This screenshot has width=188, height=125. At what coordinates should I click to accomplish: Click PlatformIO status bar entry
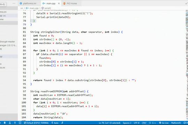[176, 123]
